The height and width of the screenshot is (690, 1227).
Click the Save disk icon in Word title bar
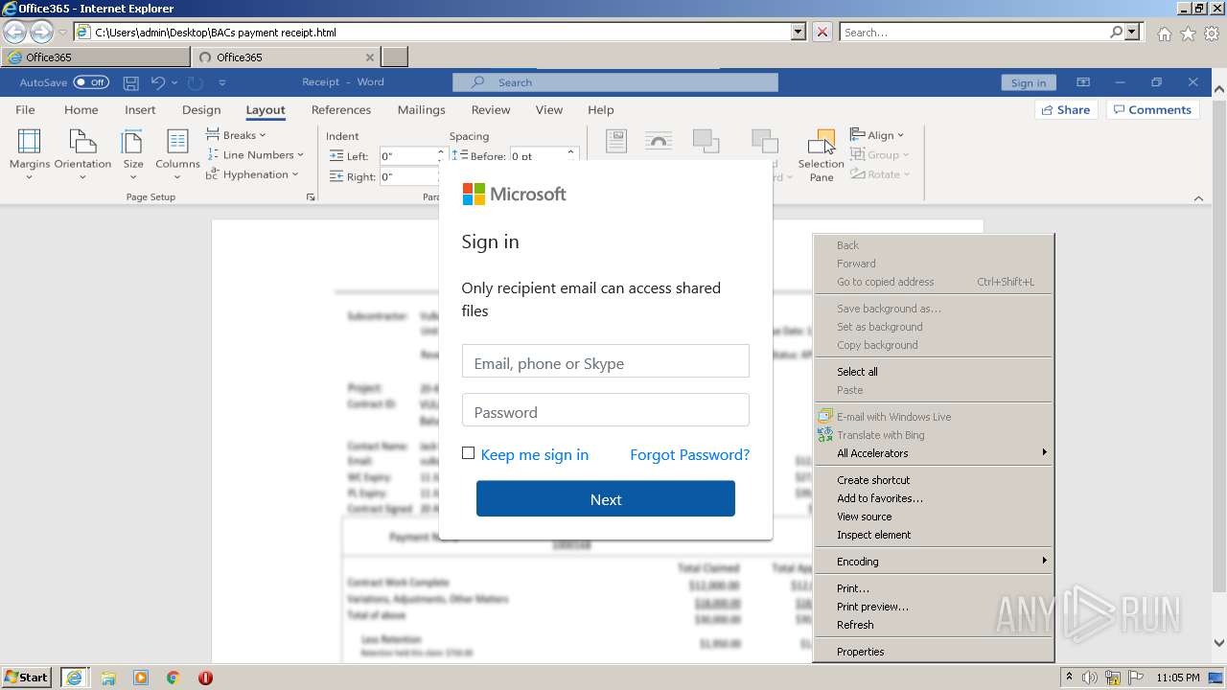point(131,82)
